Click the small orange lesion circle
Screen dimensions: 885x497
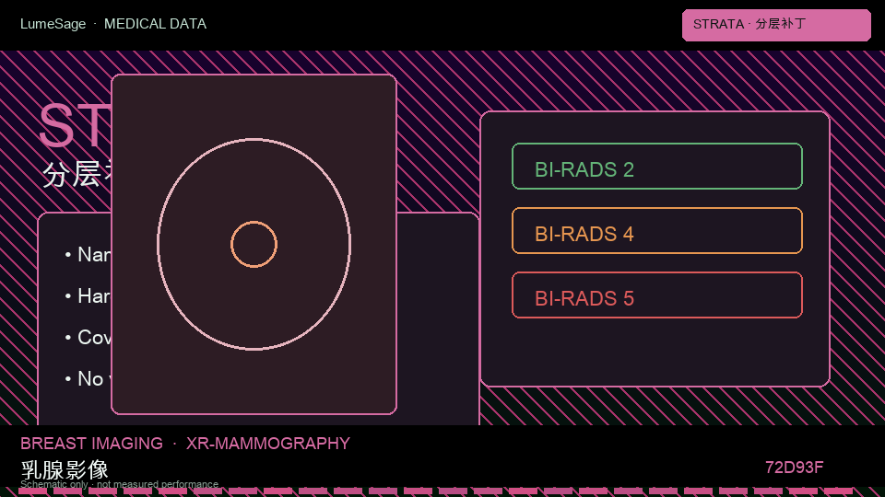tap(254, 244)
